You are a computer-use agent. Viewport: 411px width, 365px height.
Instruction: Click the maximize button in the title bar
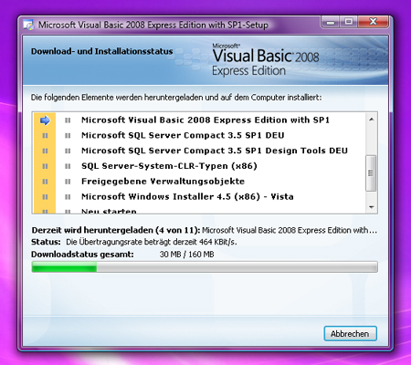pos(349,22)
